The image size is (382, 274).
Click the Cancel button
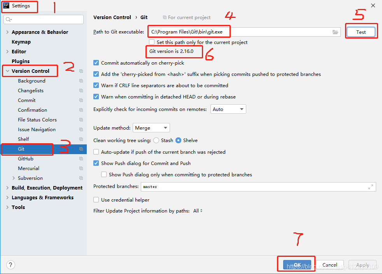[x=330, y=265]
